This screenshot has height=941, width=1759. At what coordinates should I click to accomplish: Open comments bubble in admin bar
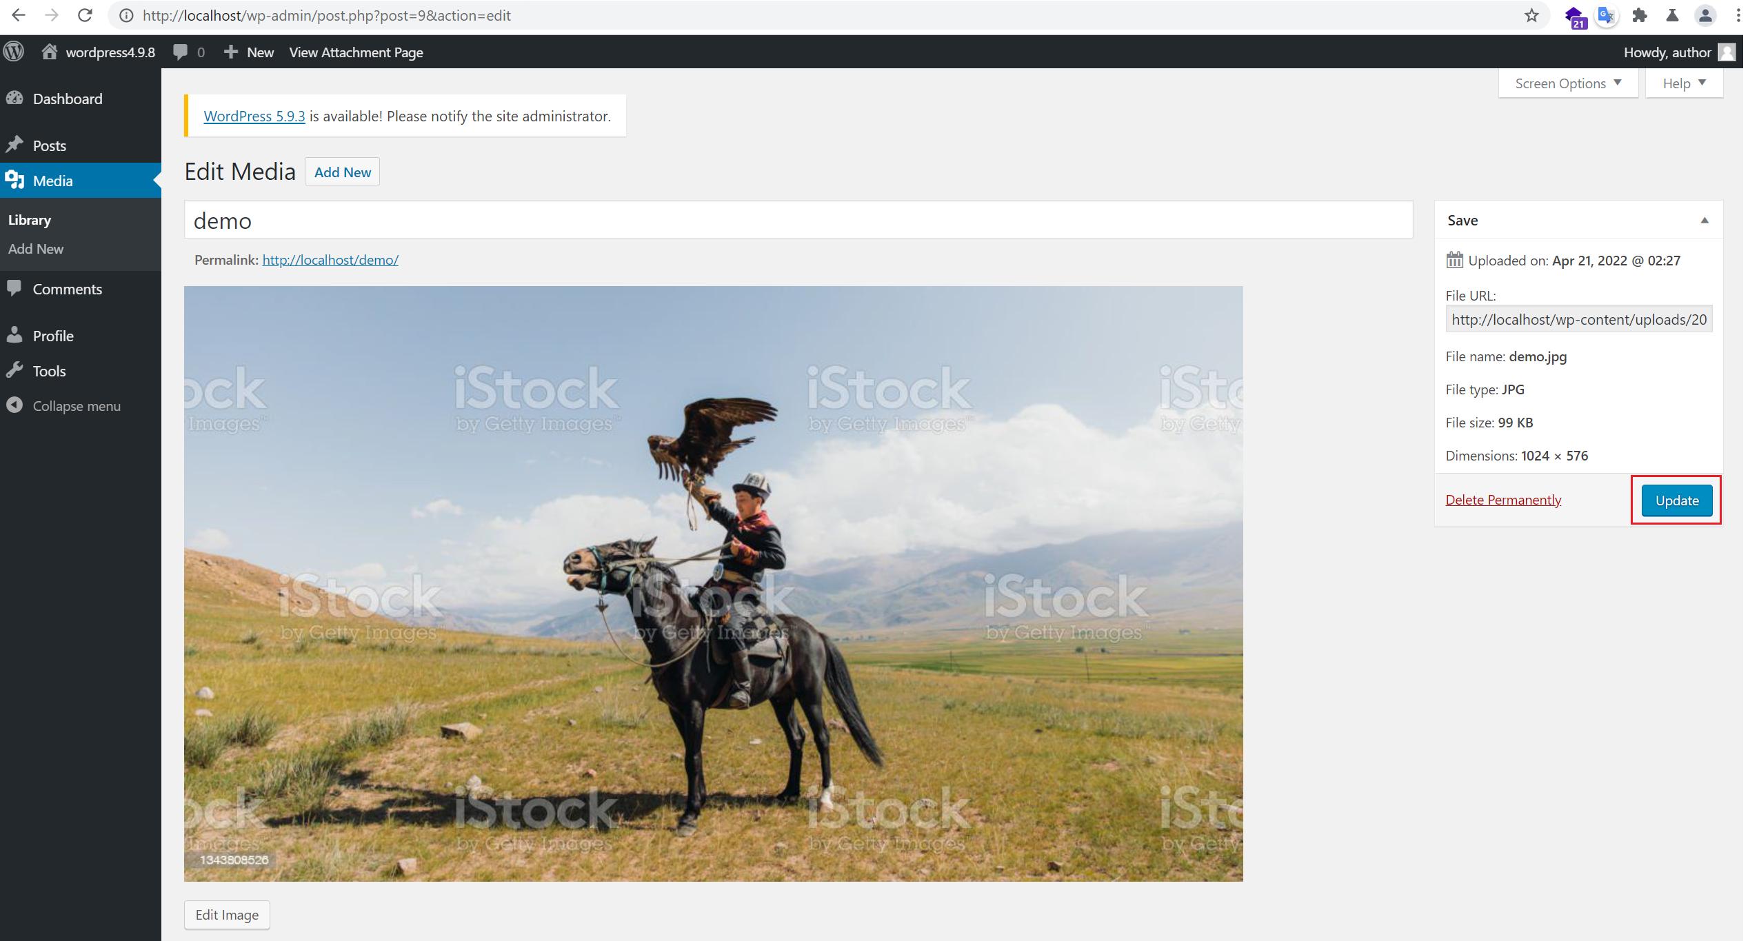pyautogui.click(x=180, y=52)
